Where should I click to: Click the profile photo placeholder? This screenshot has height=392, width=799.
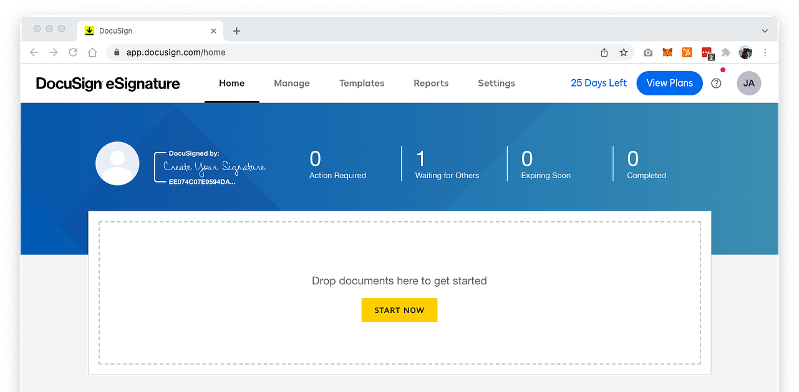117,163
